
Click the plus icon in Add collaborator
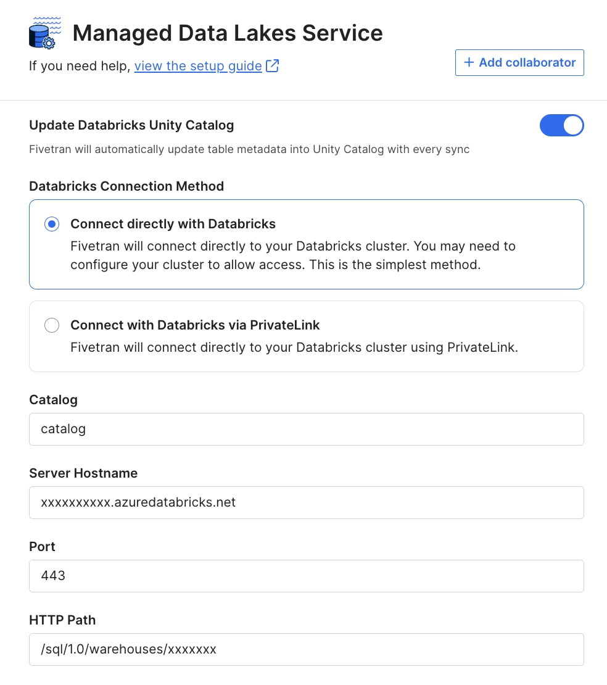pos(469,62)
